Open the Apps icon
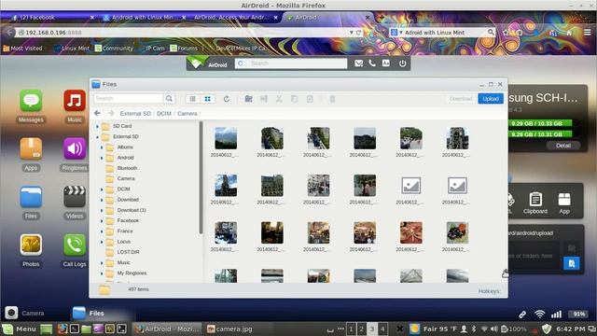Viewport: 597px width, 336px height. pyautogui.click(x=31, y=149)
